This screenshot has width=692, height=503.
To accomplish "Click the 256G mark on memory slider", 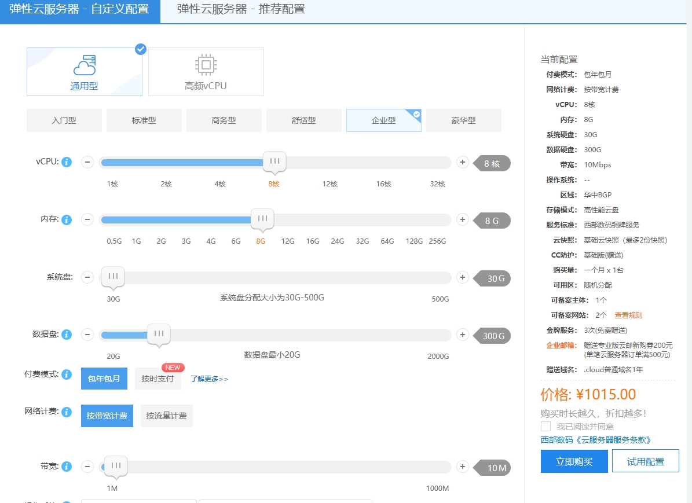I will tap(437, 241).
